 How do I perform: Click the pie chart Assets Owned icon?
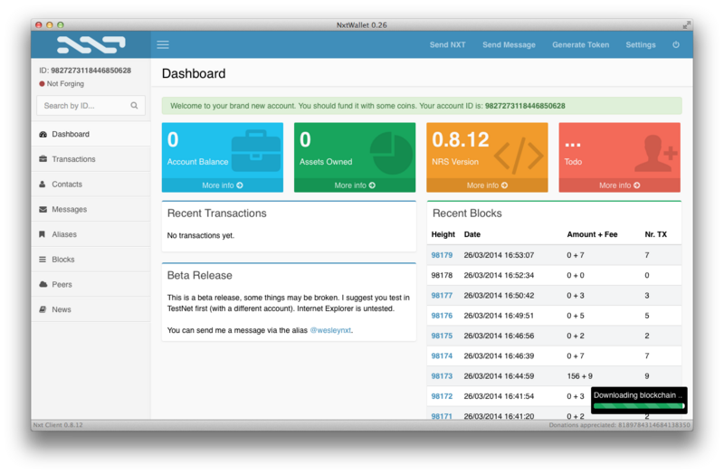point(390,151)
